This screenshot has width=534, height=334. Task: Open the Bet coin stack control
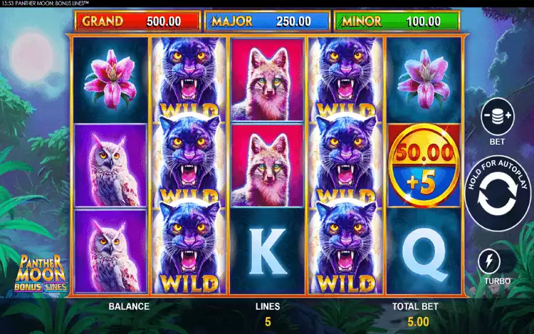point(498,117)
